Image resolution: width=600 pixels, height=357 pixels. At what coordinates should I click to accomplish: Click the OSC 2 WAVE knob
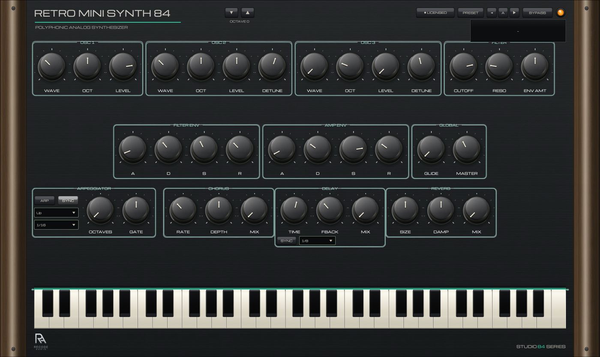[165, 66]
